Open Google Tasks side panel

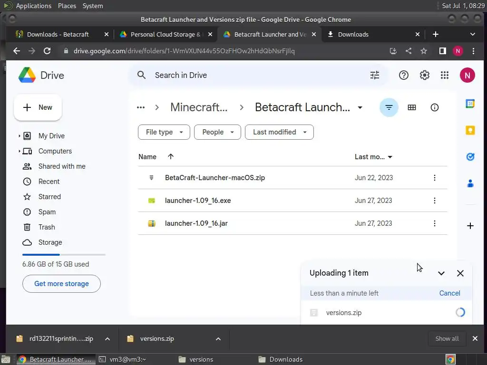coord(470,157)
